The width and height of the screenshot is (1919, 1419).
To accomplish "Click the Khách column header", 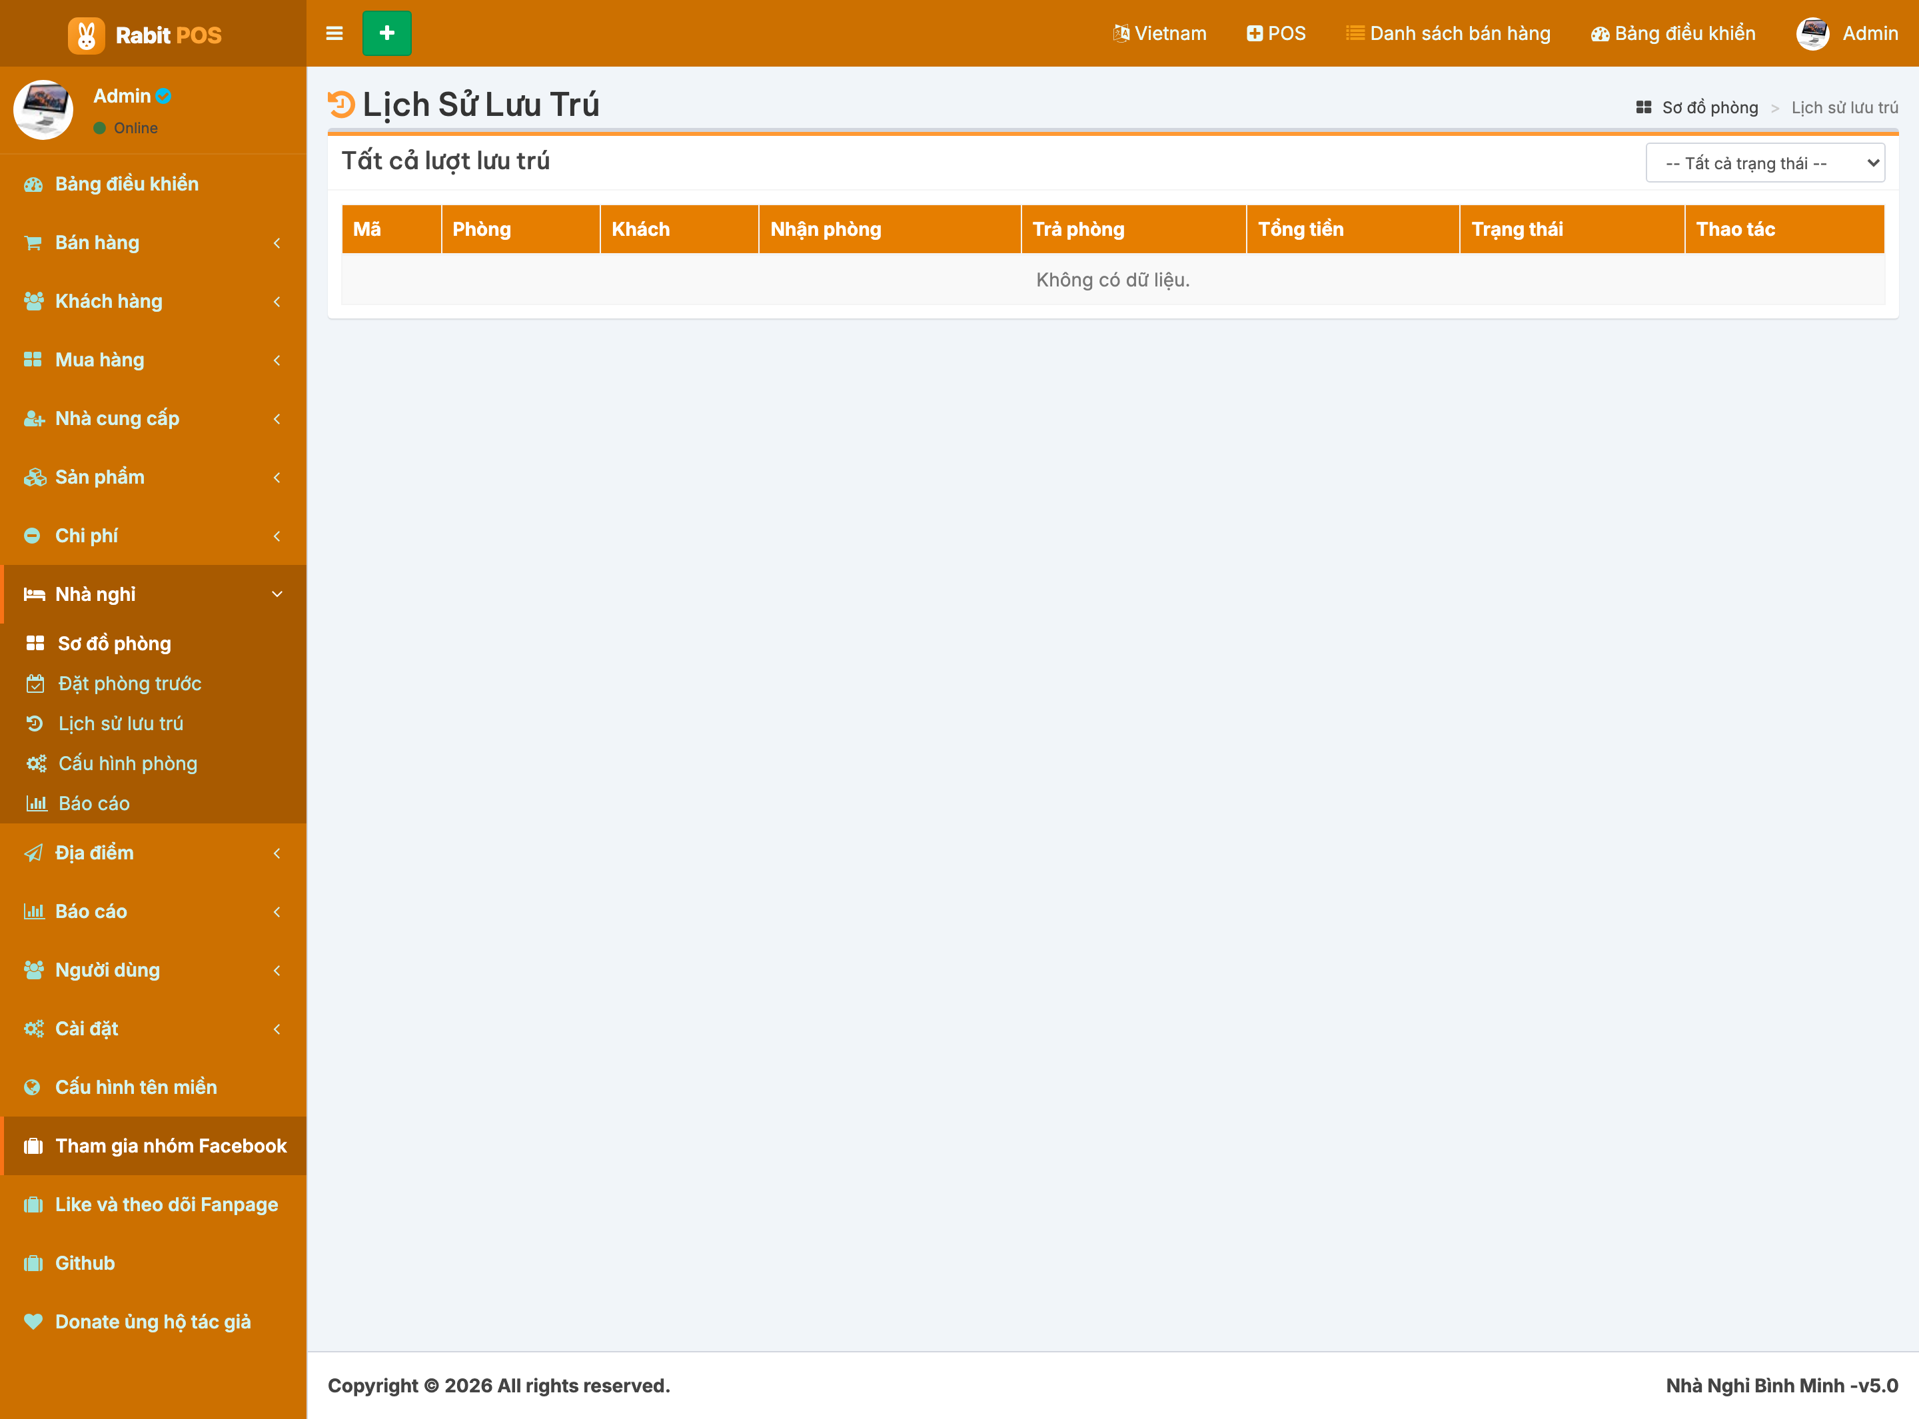I will click(x=680, y=229).
